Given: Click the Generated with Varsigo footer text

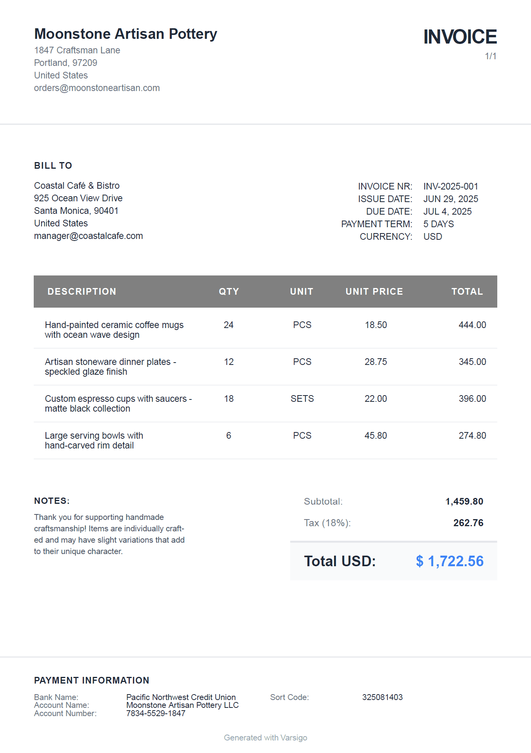Looking at the screenshot, I should pyautogui.click(x=265, y=738).
